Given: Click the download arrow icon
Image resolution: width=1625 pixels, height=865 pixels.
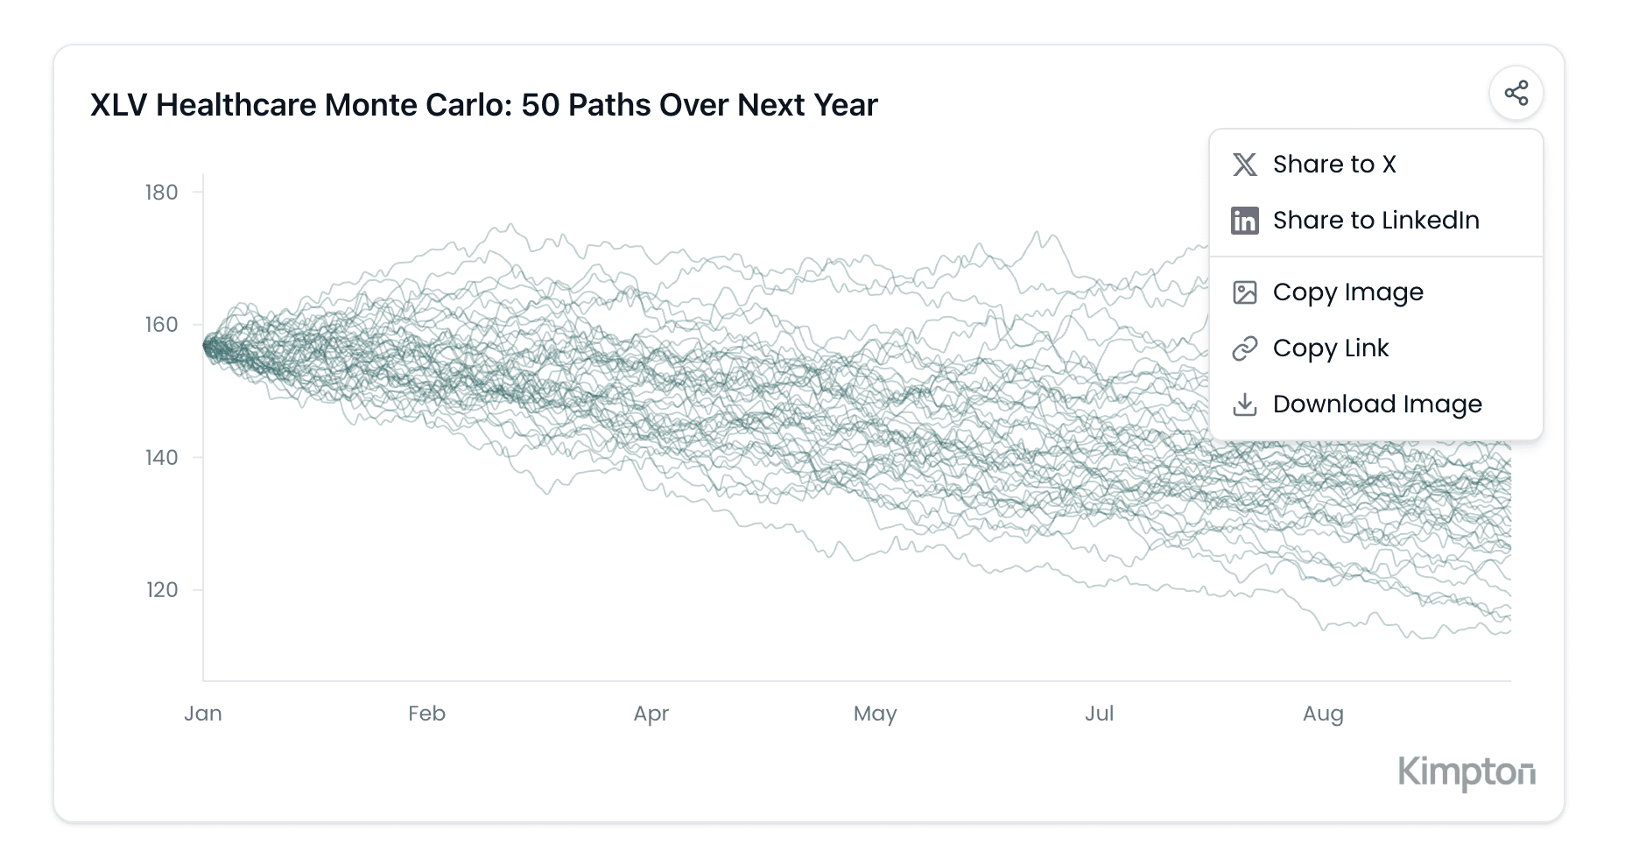Looking at the screenshot, I should [x=1244, y=404].
